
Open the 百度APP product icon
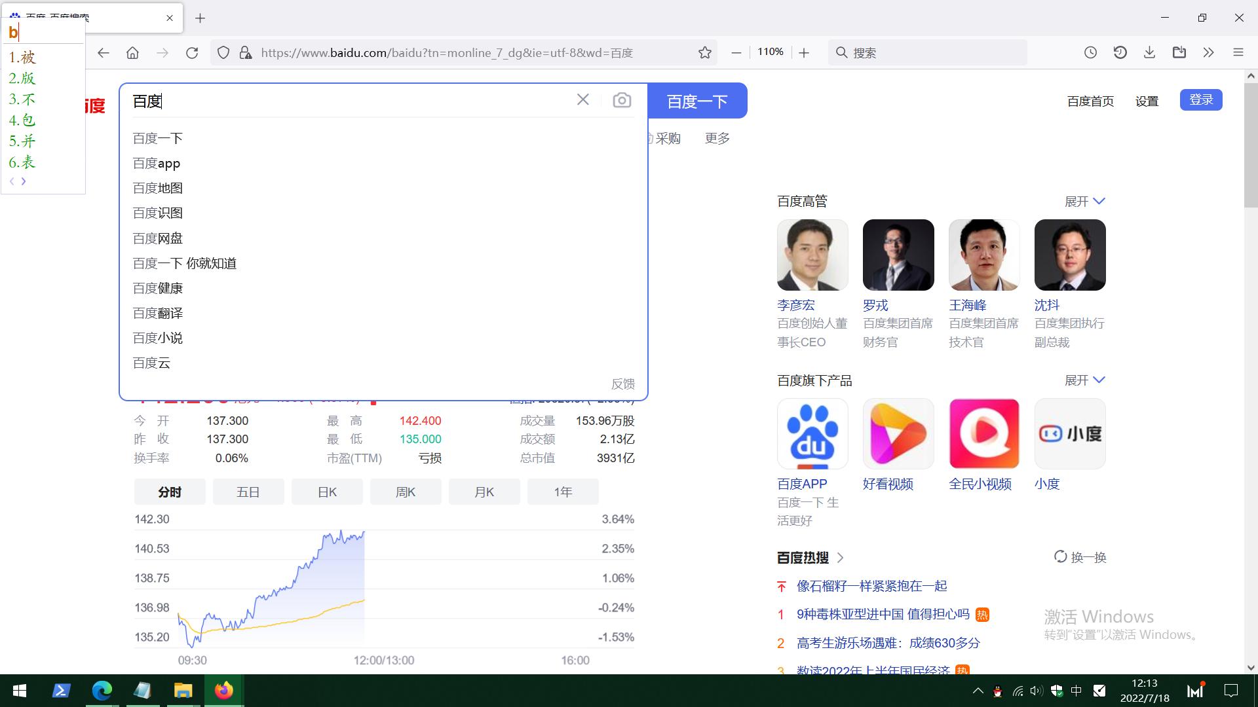812,434
